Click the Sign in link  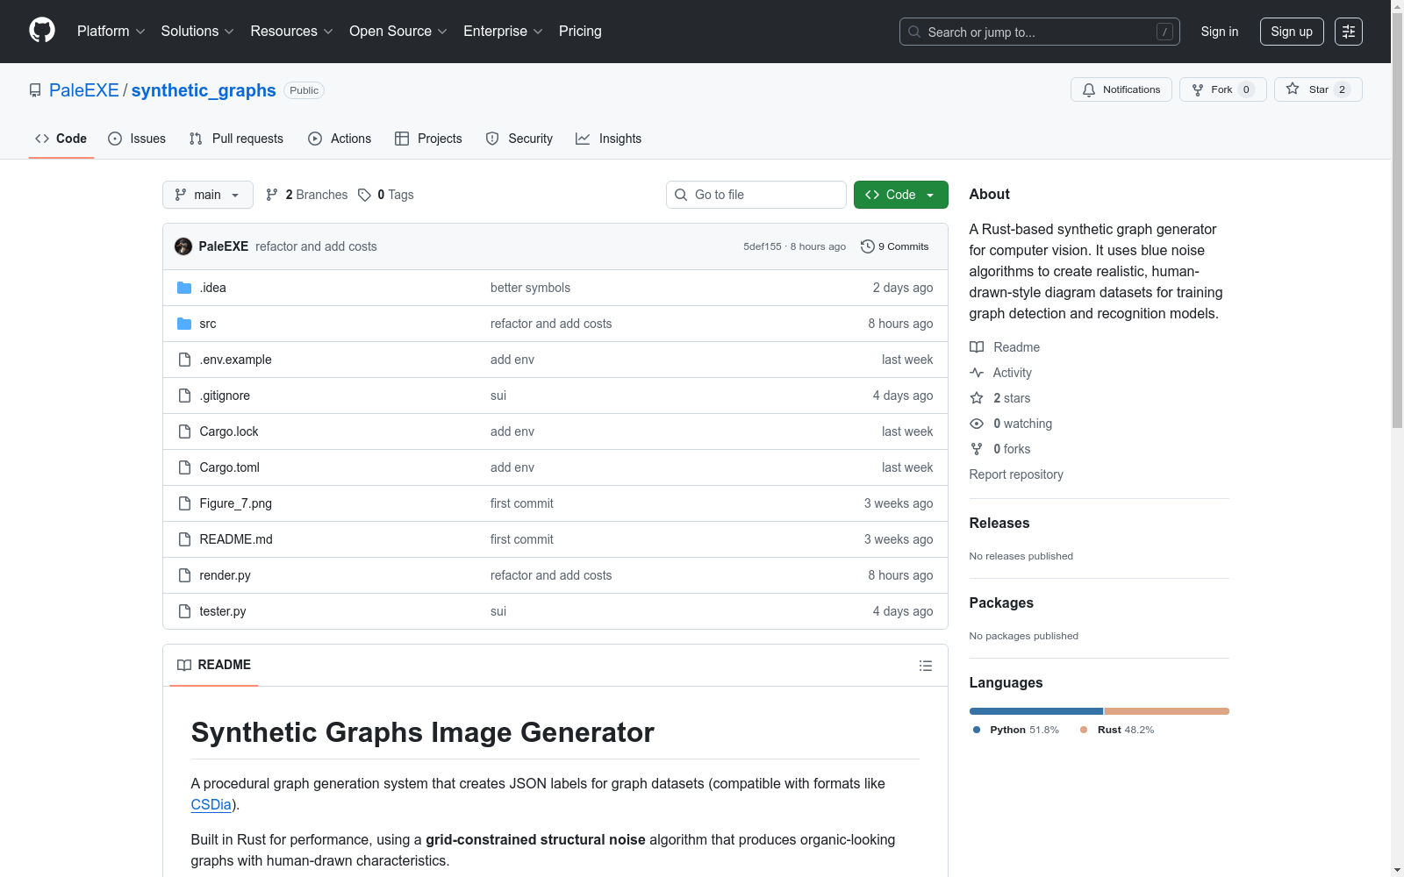tap(1220, 32)
